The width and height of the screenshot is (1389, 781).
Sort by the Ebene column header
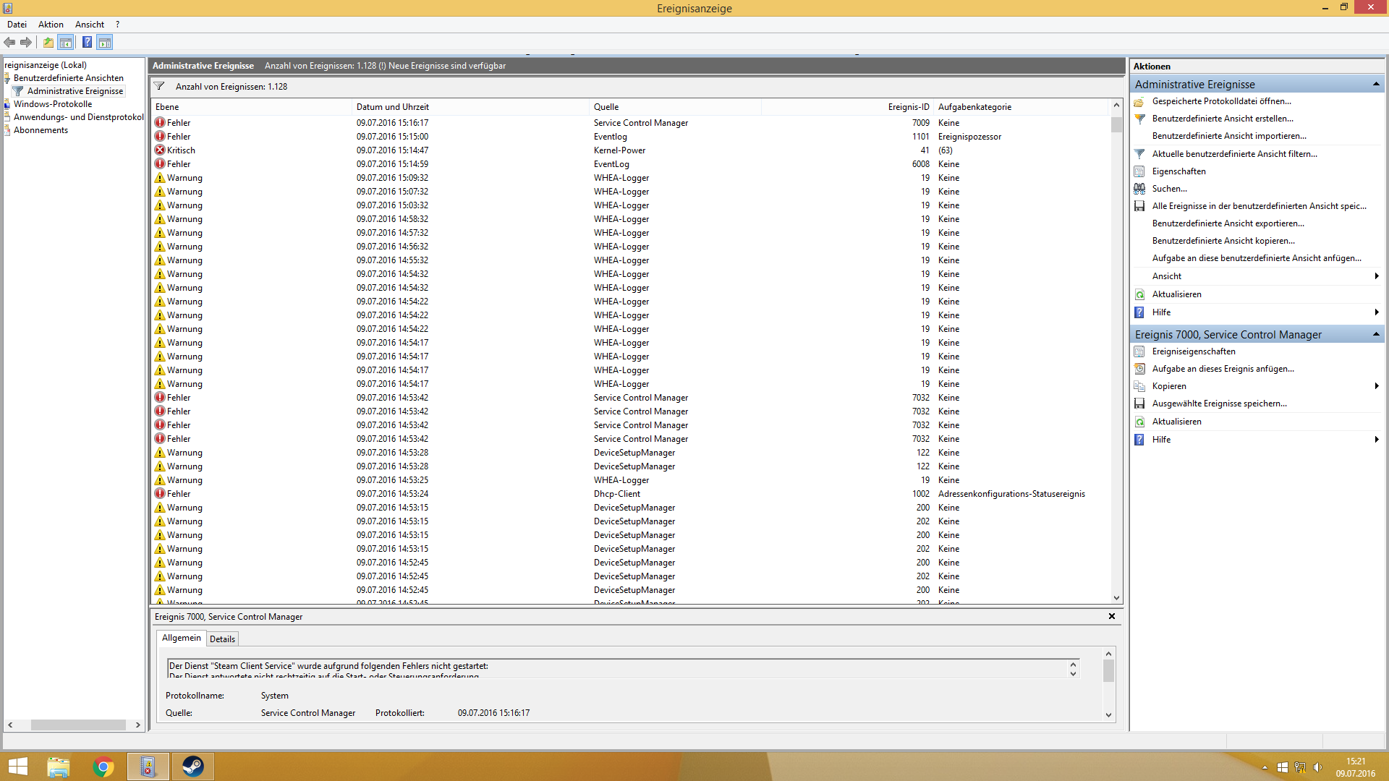click(x=251, y=107)
